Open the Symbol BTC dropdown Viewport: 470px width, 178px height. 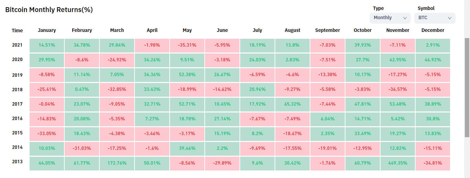[435, 18]
